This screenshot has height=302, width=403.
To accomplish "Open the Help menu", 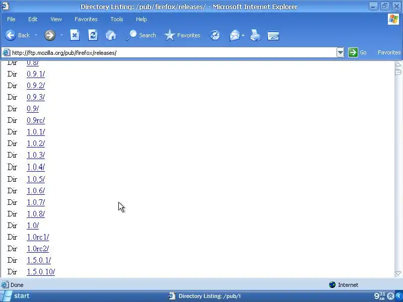I will (x=141, y=19).
